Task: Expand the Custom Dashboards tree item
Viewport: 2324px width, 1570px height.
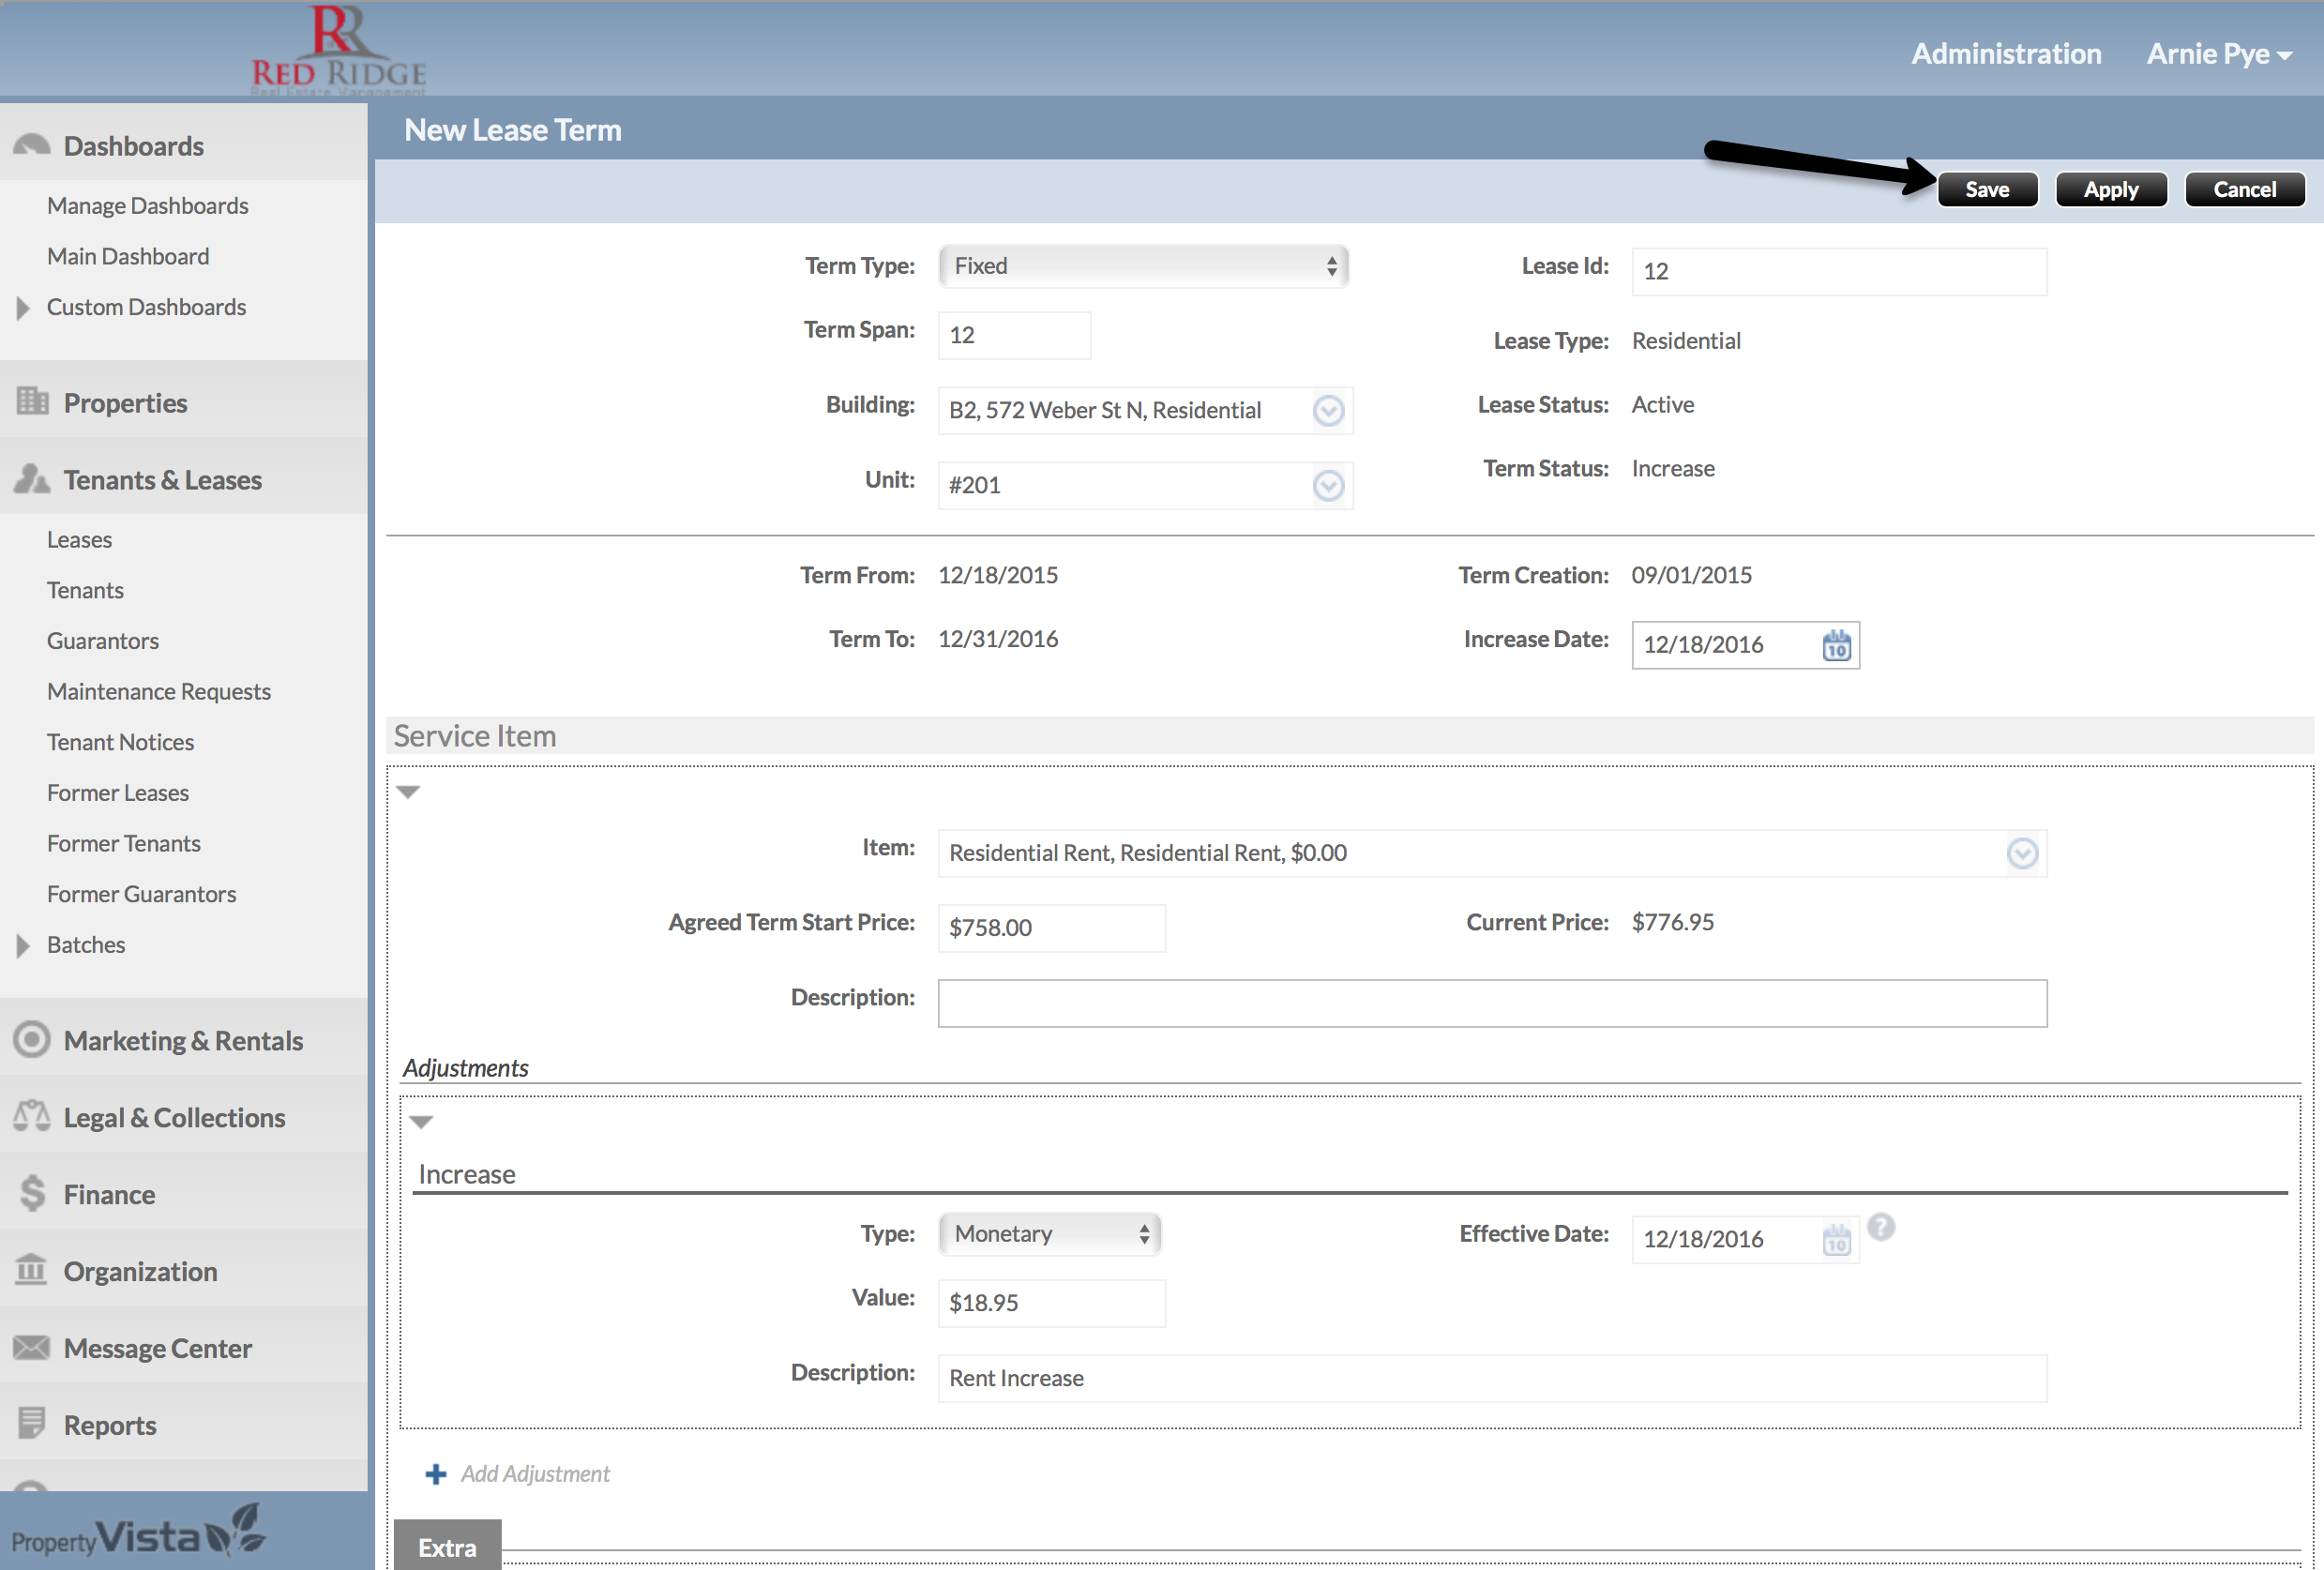Action: coord(23,308)
